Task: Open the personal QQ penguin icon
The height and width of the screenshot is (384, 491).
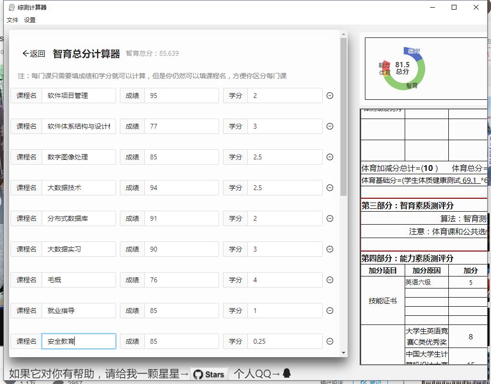Action: click(287, 373)
